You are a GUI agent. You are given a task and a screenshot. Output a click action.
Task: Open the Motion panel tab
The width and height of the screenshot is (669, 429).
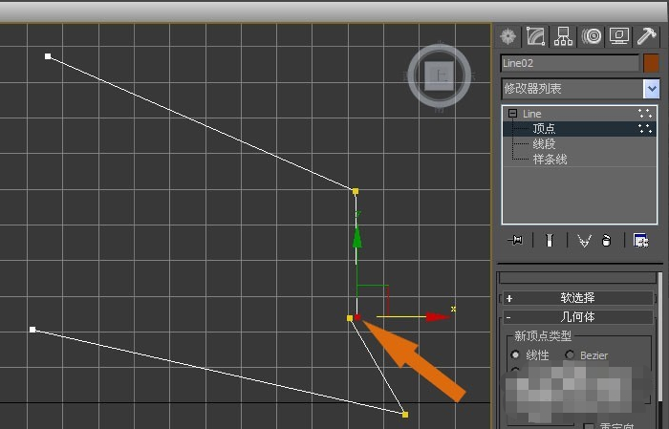click(592, 36)
